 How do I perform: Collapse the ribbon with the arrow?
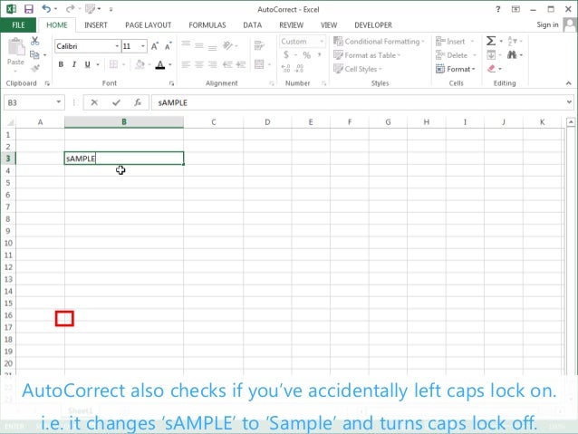pyautogui.click(x=568, y=83)
